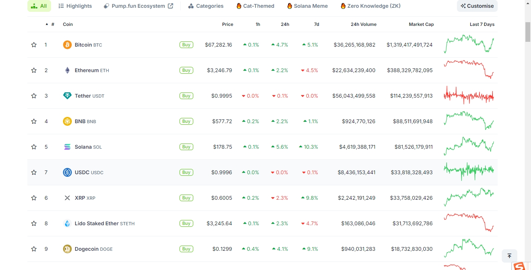
Task: Open Bitcoin 7-day sparkline chart
Action: 469,44
